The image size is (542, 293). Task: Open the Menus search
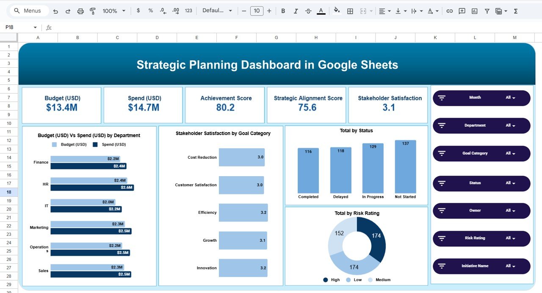28,11
